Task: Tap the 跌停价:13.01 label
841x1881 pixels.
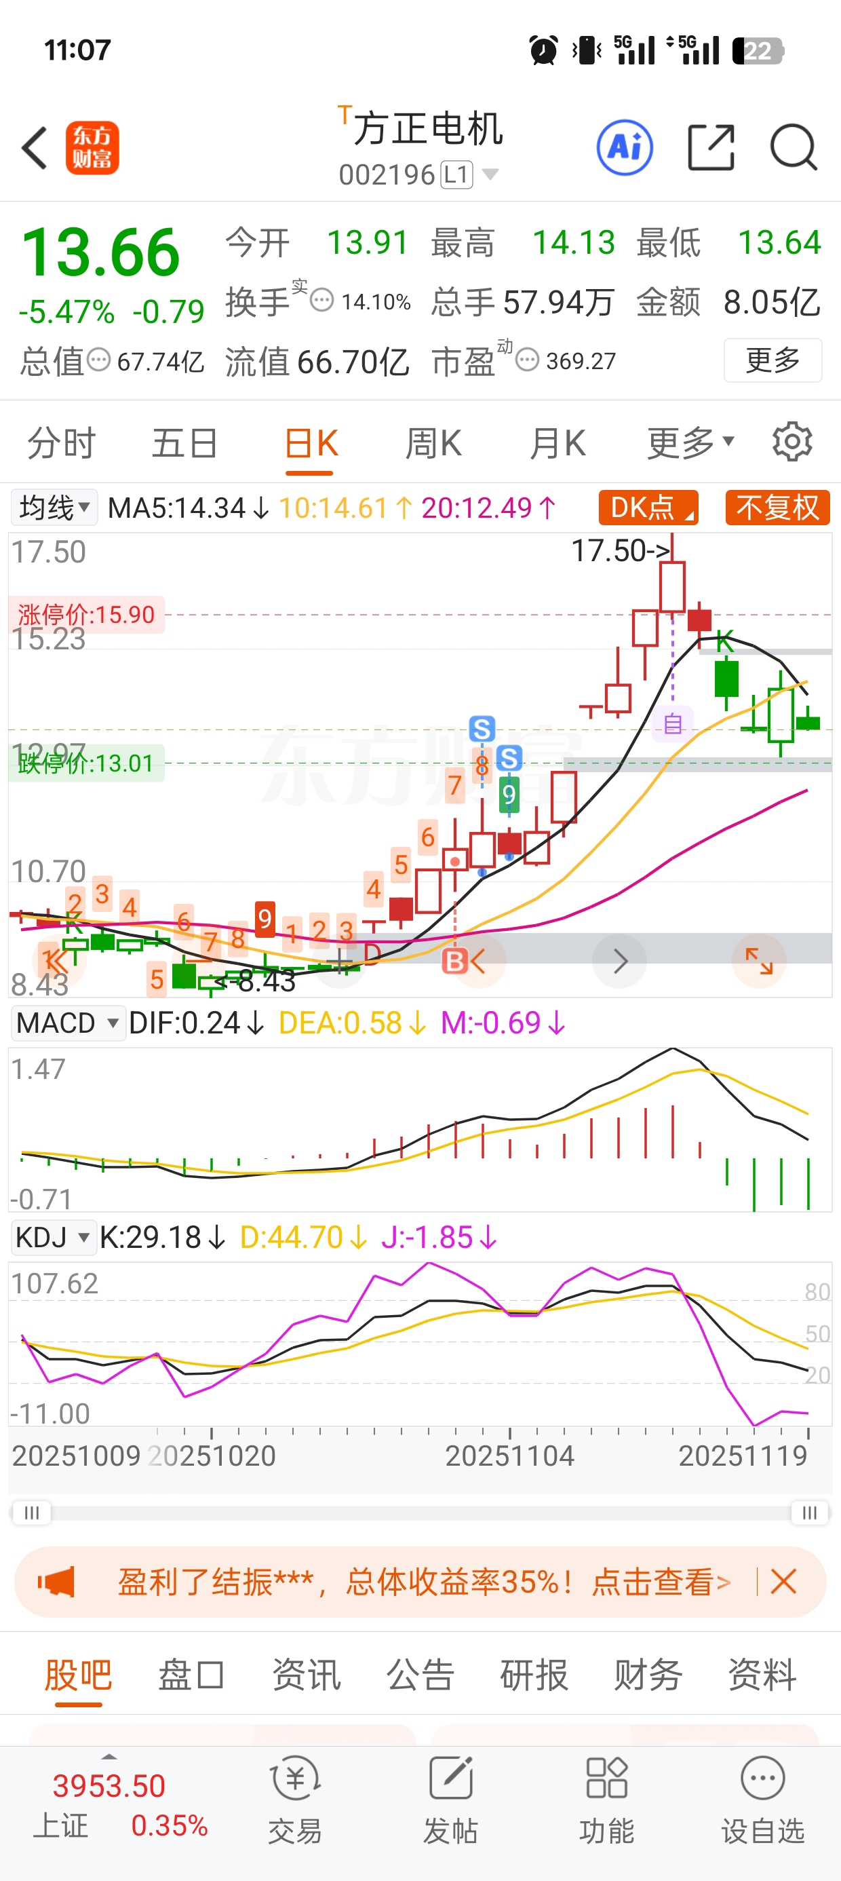Action: (x=86, y=764)
